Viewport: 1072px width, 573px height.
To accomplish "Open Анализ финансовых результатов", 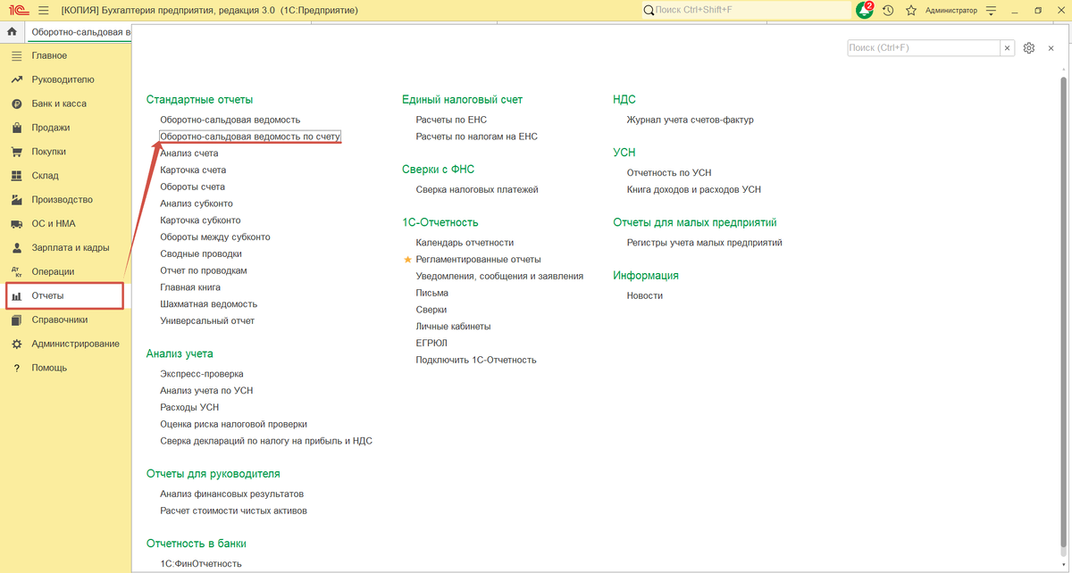I will tap(232, 494).
